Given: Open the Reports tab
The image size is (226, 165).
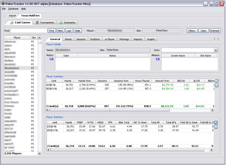Looking at the screenshot, I should point(138,39).
